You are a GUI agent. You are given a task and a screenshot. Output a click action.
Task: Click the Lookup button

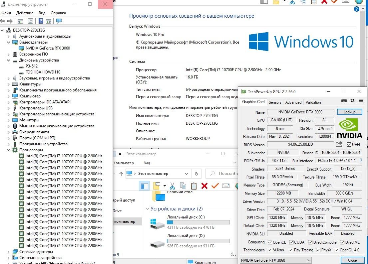[349, 112]
